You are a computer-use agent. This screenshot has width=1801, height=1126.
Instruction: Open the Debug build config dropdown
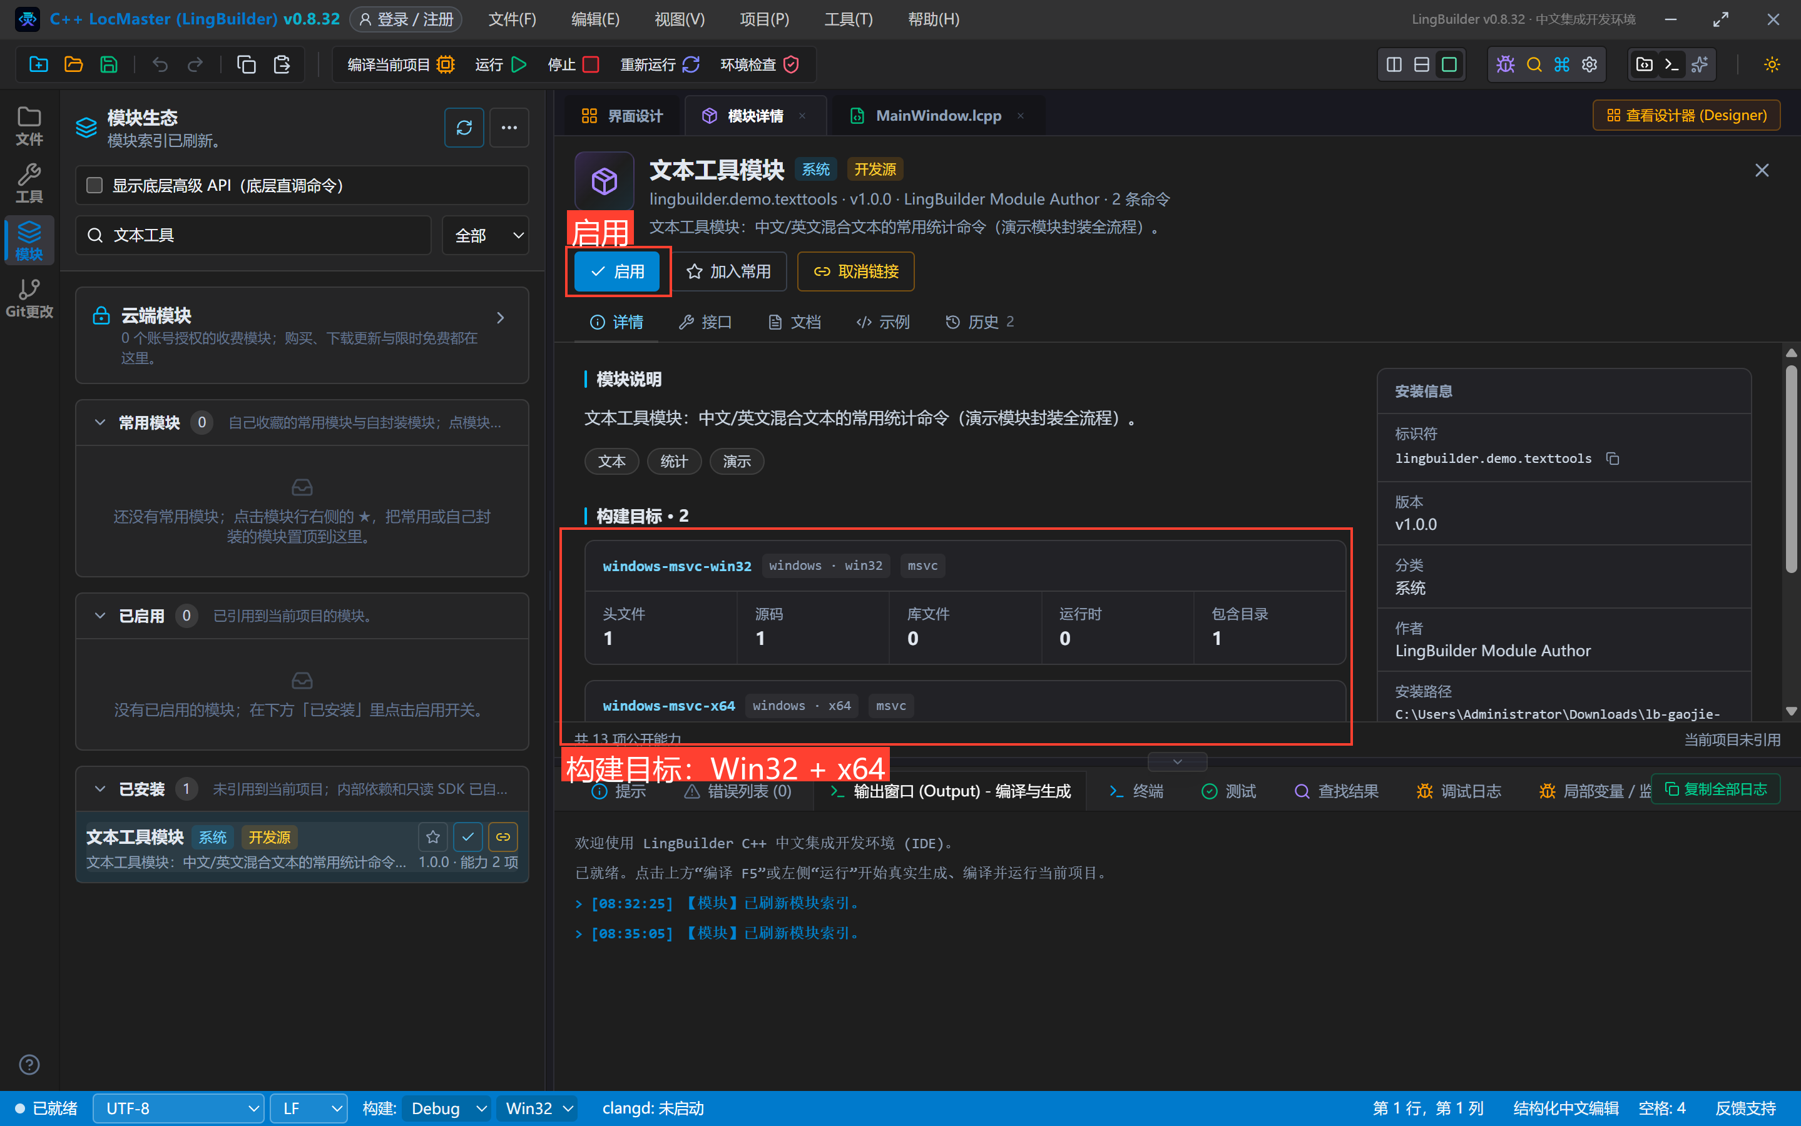coord(446,1108)
